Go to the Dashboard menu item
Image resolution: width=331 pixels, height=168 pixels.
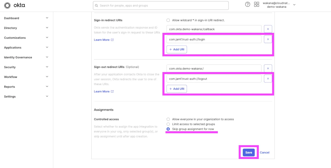point(12,18)
